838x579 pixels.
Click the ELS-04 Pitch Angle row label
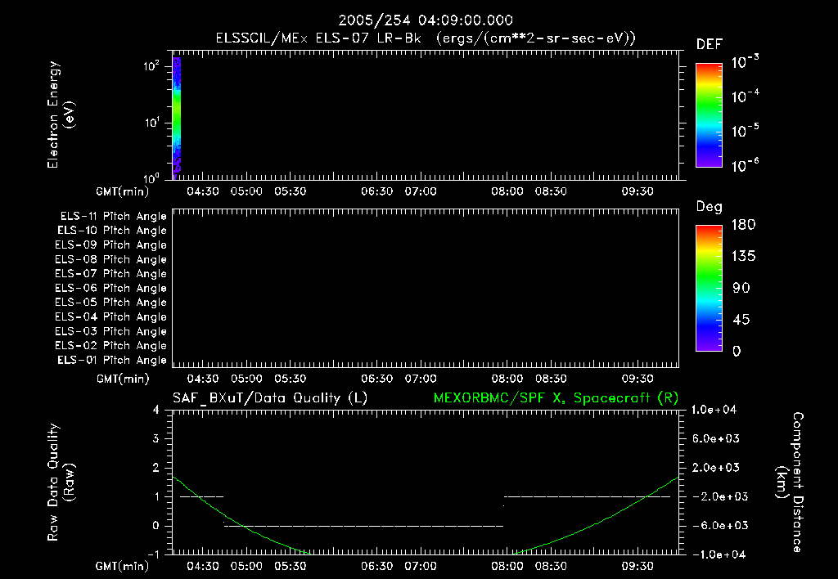(110, 316)
